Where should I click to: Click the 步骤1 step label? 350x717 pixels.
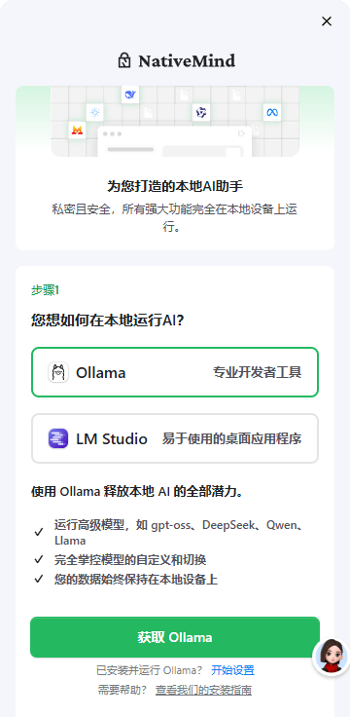tap(45, 290)
